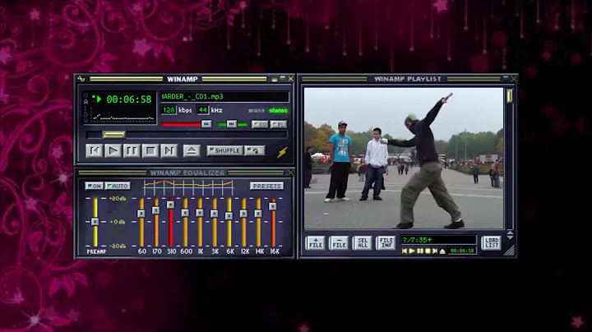Click the SEL ALL button in the playlist
592x332 pixels.
(362, 243)
